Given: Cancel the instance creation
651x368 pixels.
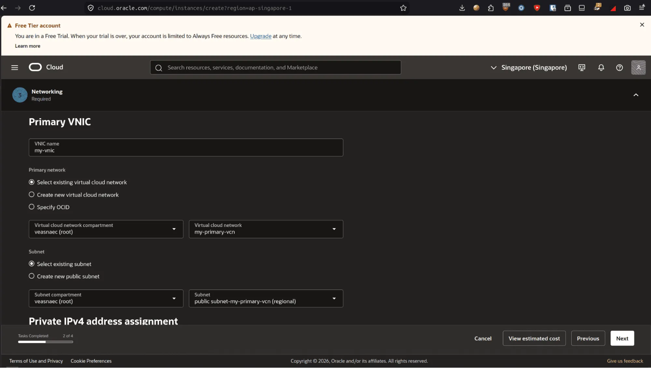Looking at the screenshot, I should click(x=483, y=338).
